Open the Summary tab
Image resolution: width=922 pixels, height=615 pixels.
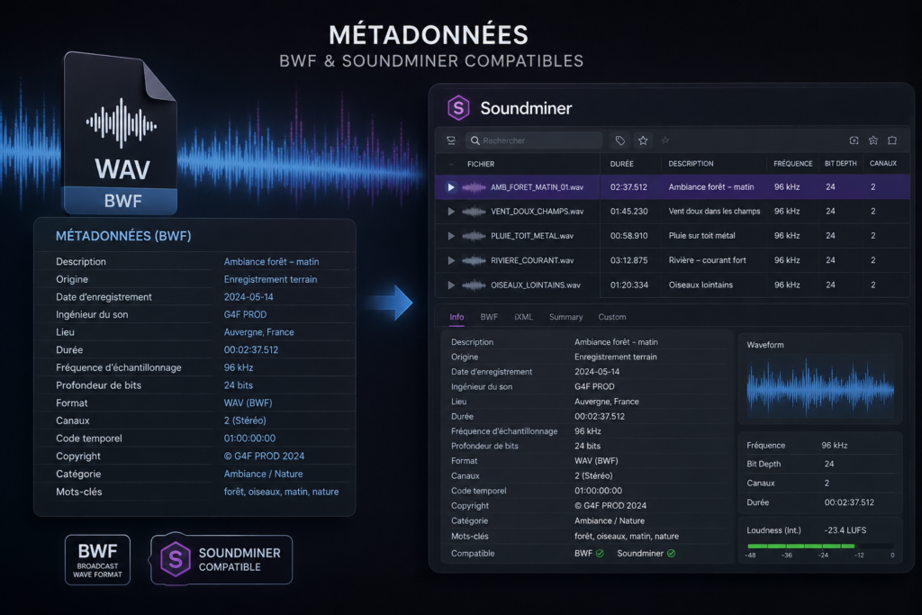[x=565, y=317]
